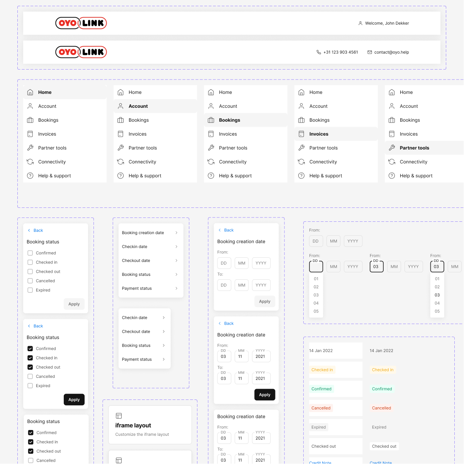The width and height of the screenshot is (464, 464).
Task: Click the Connectivity sync icon
Action: (x=30, y=161)
